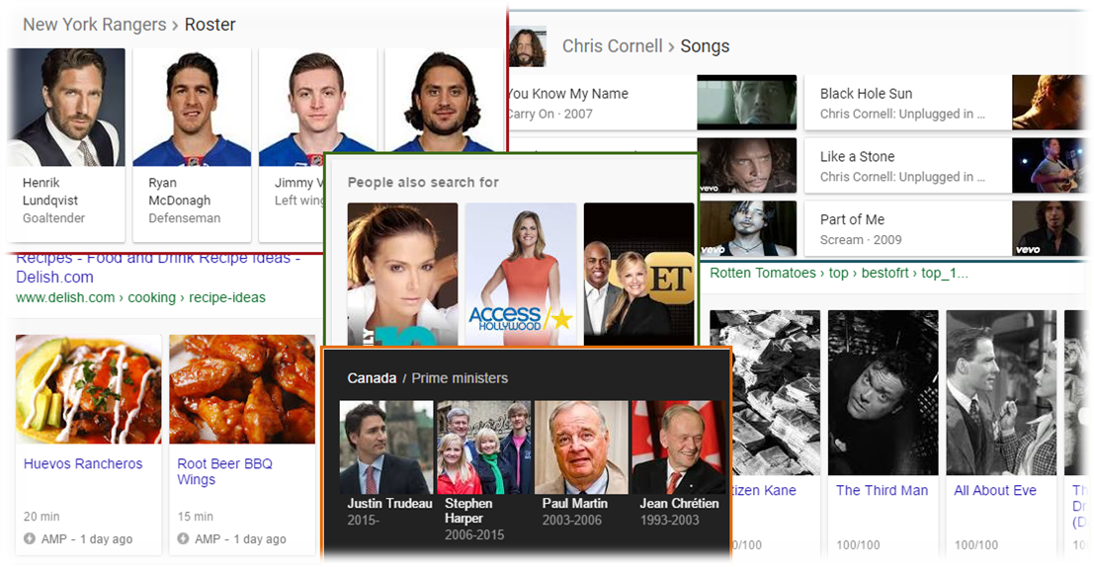Viewport: 1094px width, 567px height.
Task: Click the All About Eve movie title
Action: click(995, 491)
